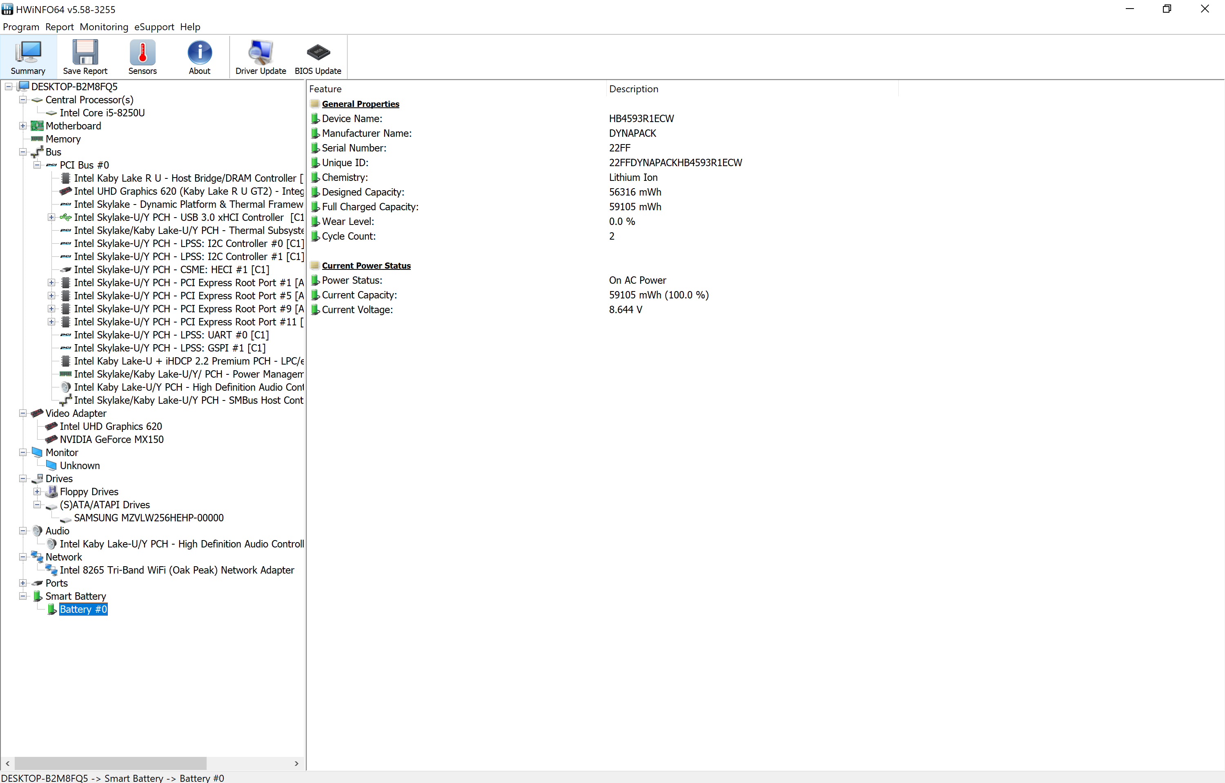Select the Power Status row

[603, 280]
